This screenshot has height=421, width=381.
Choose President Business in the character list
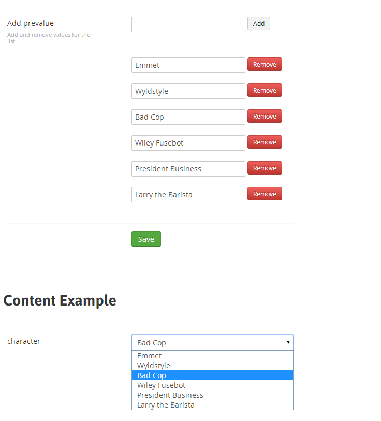(170, 395)
